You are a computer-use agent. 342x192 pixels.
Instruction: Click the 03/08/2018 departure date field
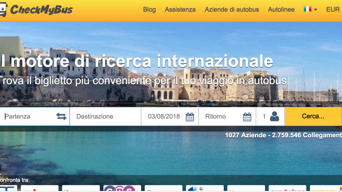[x=164, y=117]
